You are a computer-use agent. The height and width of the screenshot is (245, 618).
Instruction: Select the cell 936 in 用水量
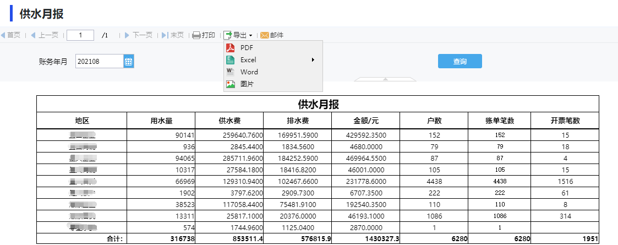point(161,147)
